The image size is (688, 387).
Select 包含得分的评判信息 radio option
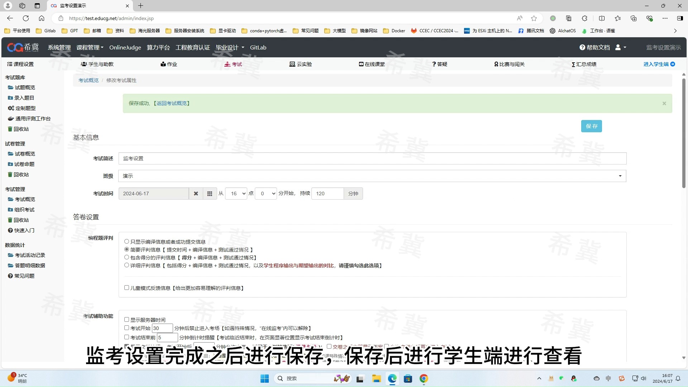coord(126,257)
